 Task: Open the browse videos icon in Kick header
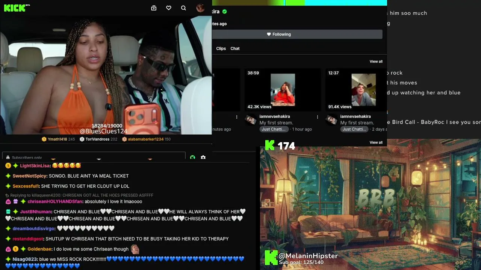(x=154, y=8)
